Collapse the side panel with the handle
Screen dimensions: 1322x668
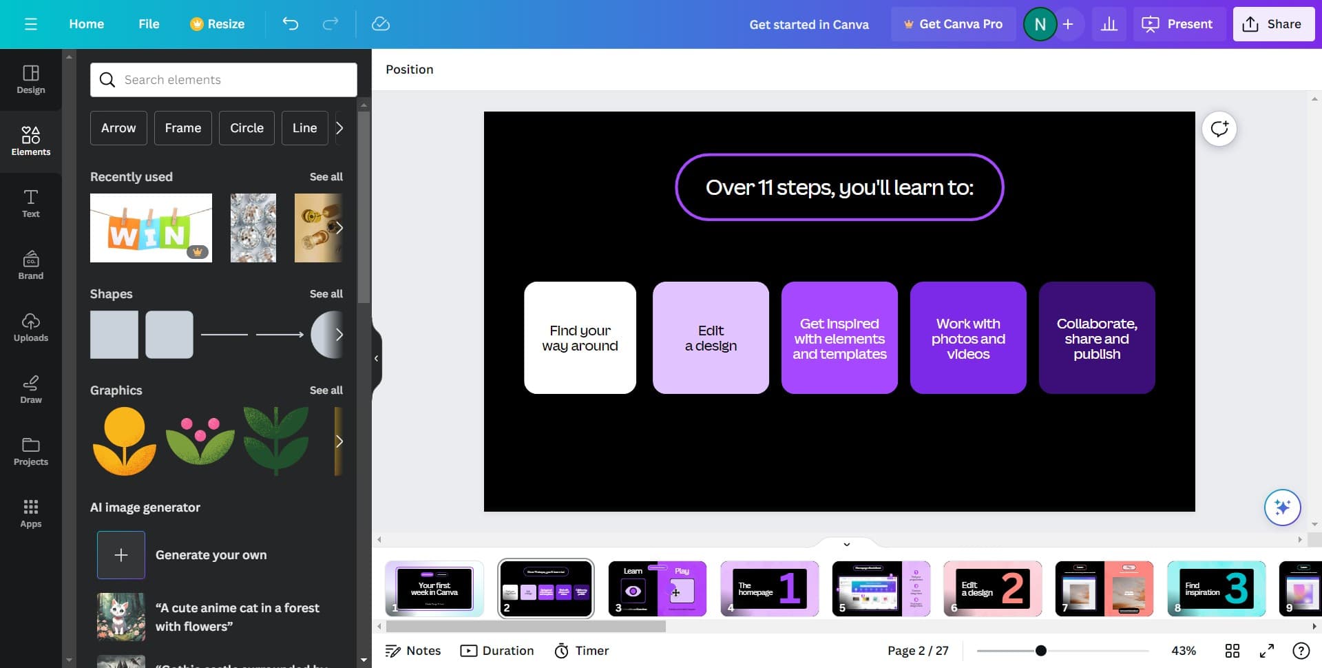coord(376,358)
